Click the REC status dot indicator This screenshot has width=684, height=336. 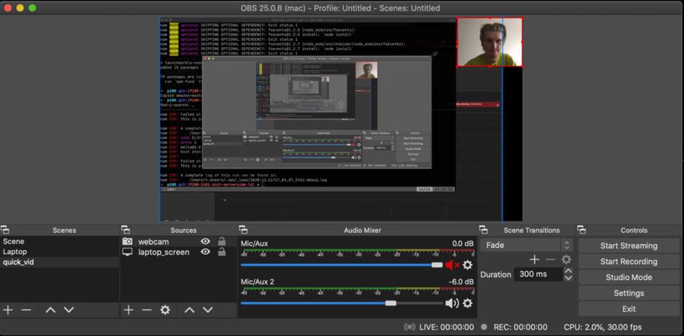point(484,327)
